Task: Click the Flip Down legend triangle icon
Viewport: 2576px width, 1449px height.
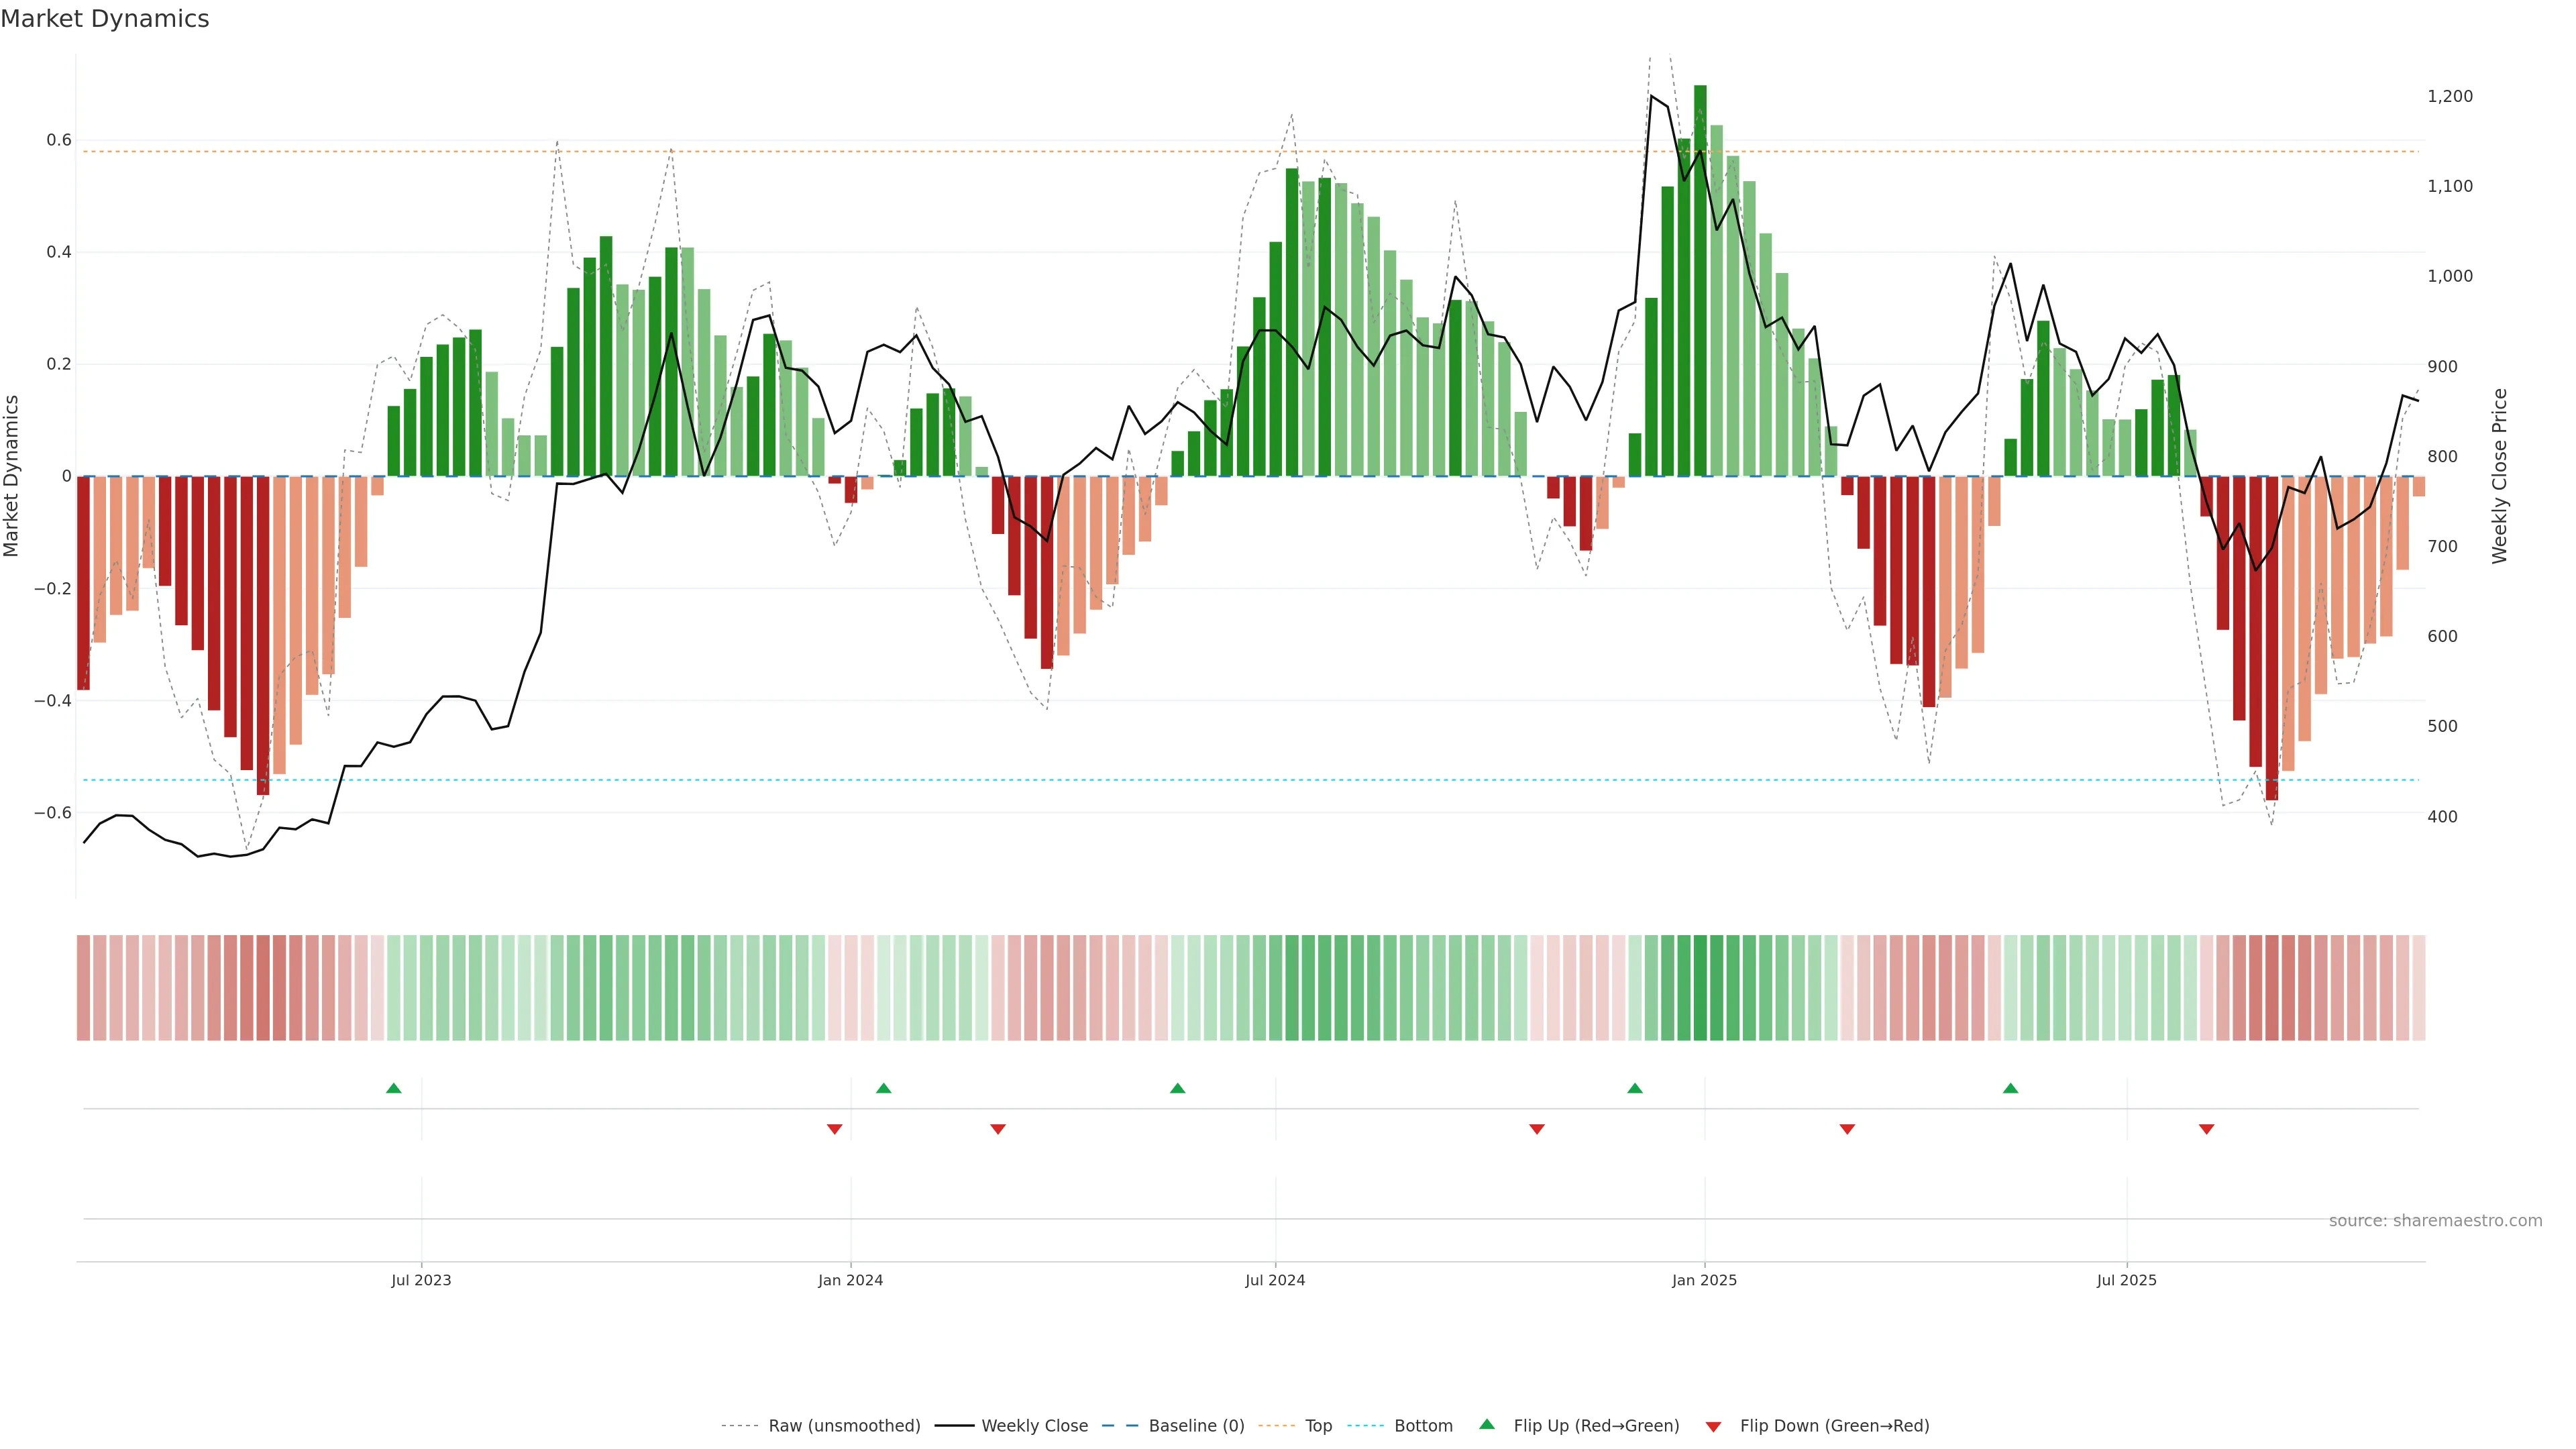Action: 1713,1426
